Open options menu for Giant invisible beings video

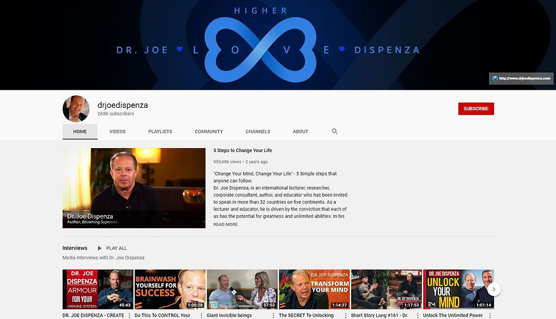tap(273, 316)
